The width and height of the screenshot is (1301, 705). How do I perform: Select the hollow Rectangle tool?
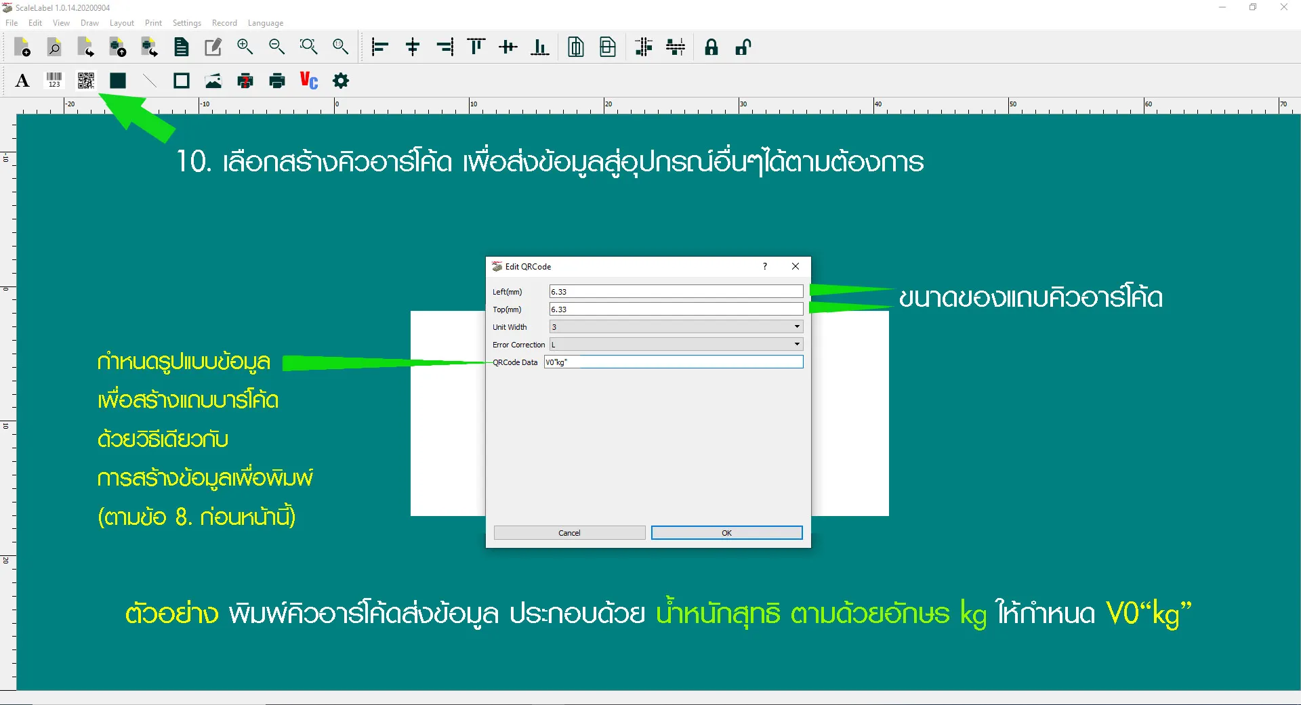coord(181,81)
